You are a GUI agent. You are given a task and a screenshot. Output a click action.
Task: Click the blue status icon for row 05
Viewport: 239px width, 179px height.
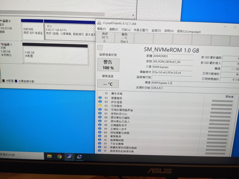click(100, 113)
